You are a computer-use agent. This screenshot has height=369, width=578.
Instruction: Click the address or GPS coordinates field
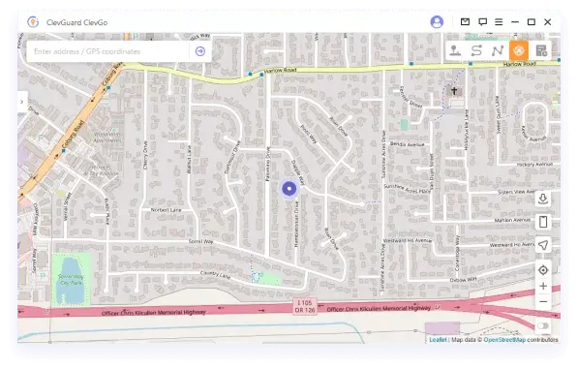(107, 51)
